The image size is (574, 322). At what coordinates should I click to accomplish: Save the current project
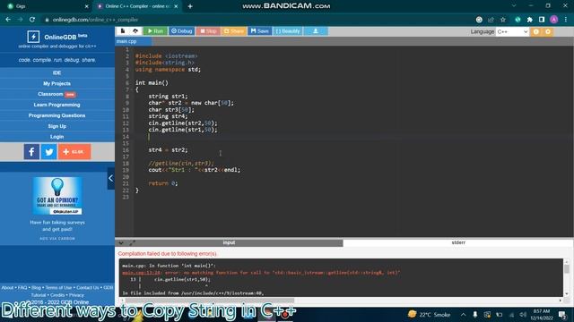coord(259,31)
